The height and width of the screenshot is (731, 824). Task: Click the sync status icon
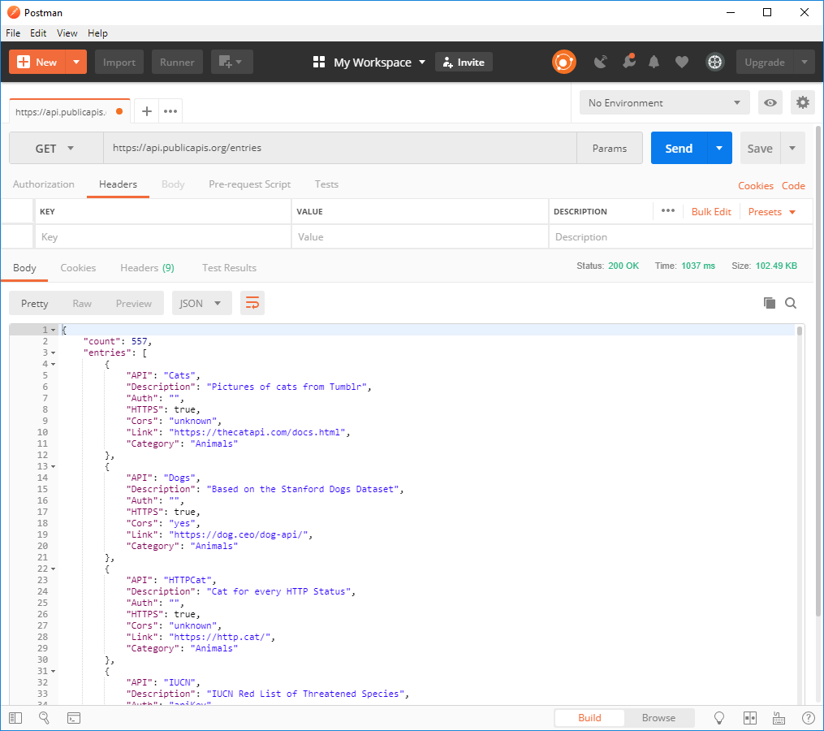tap(563, 62)
